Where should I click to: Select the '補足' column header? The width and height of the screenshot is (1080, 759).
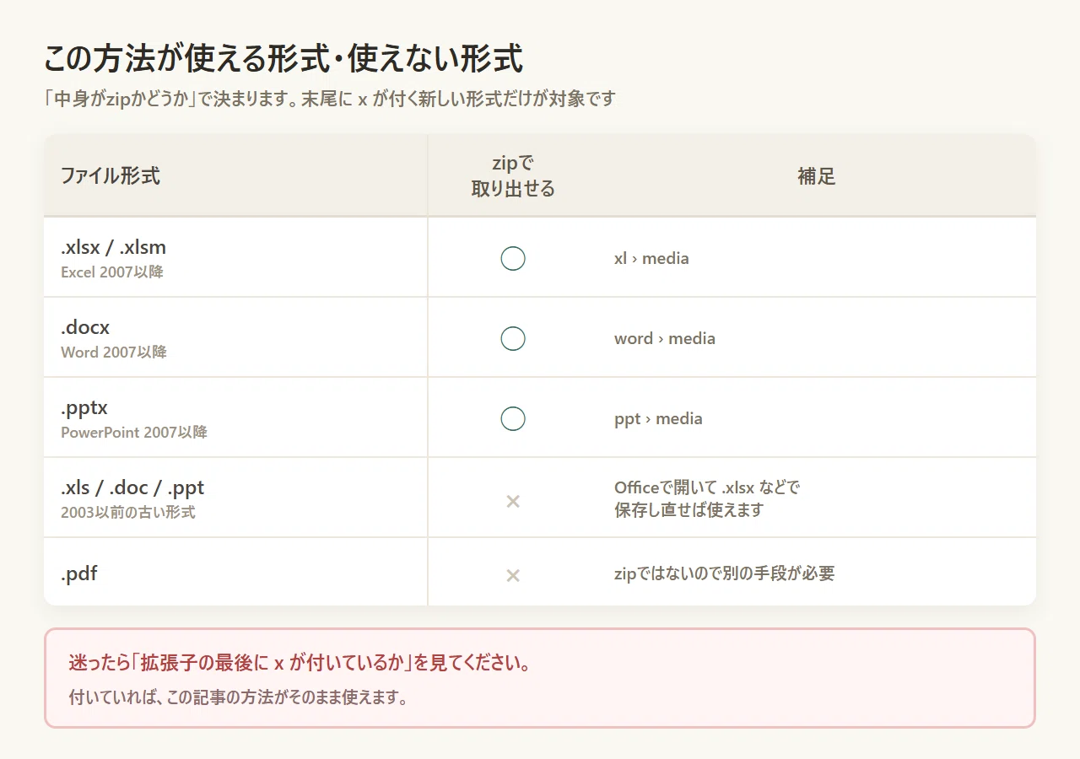pos(816,175)
